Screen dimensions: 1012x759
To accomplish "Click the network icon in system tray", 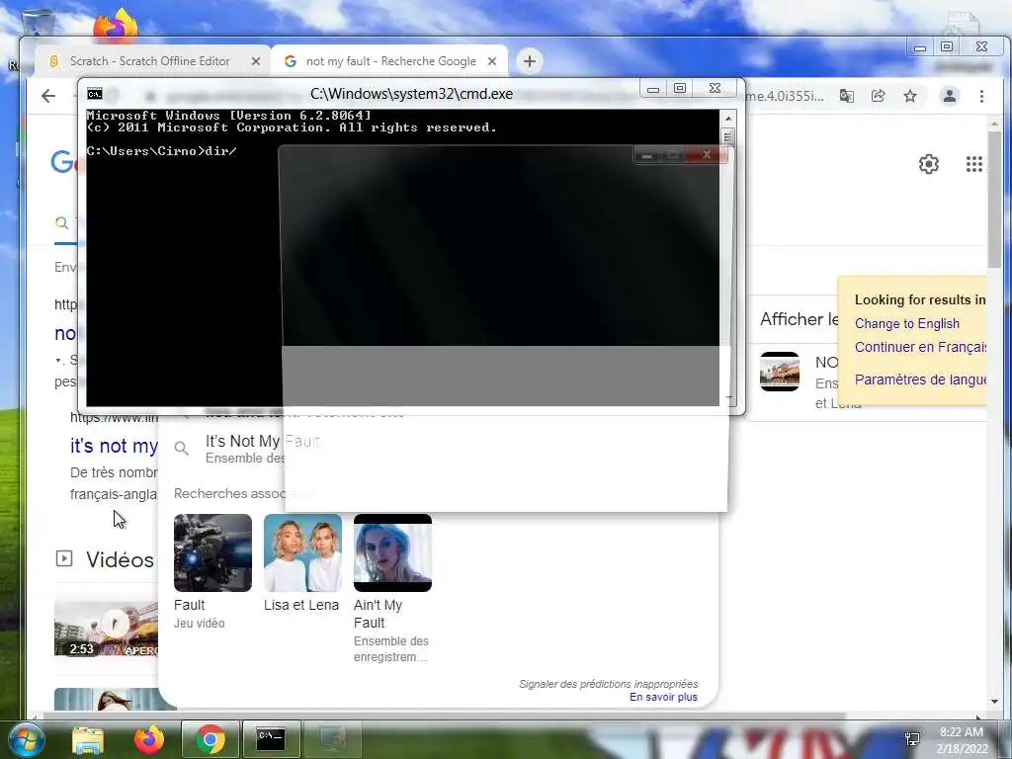I will (x=912, y=739).
